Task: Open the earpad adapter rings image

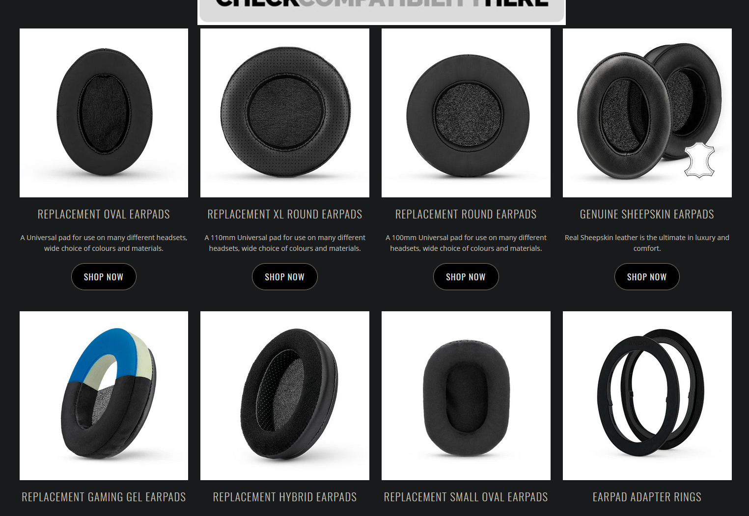Action: pos(647,396)
